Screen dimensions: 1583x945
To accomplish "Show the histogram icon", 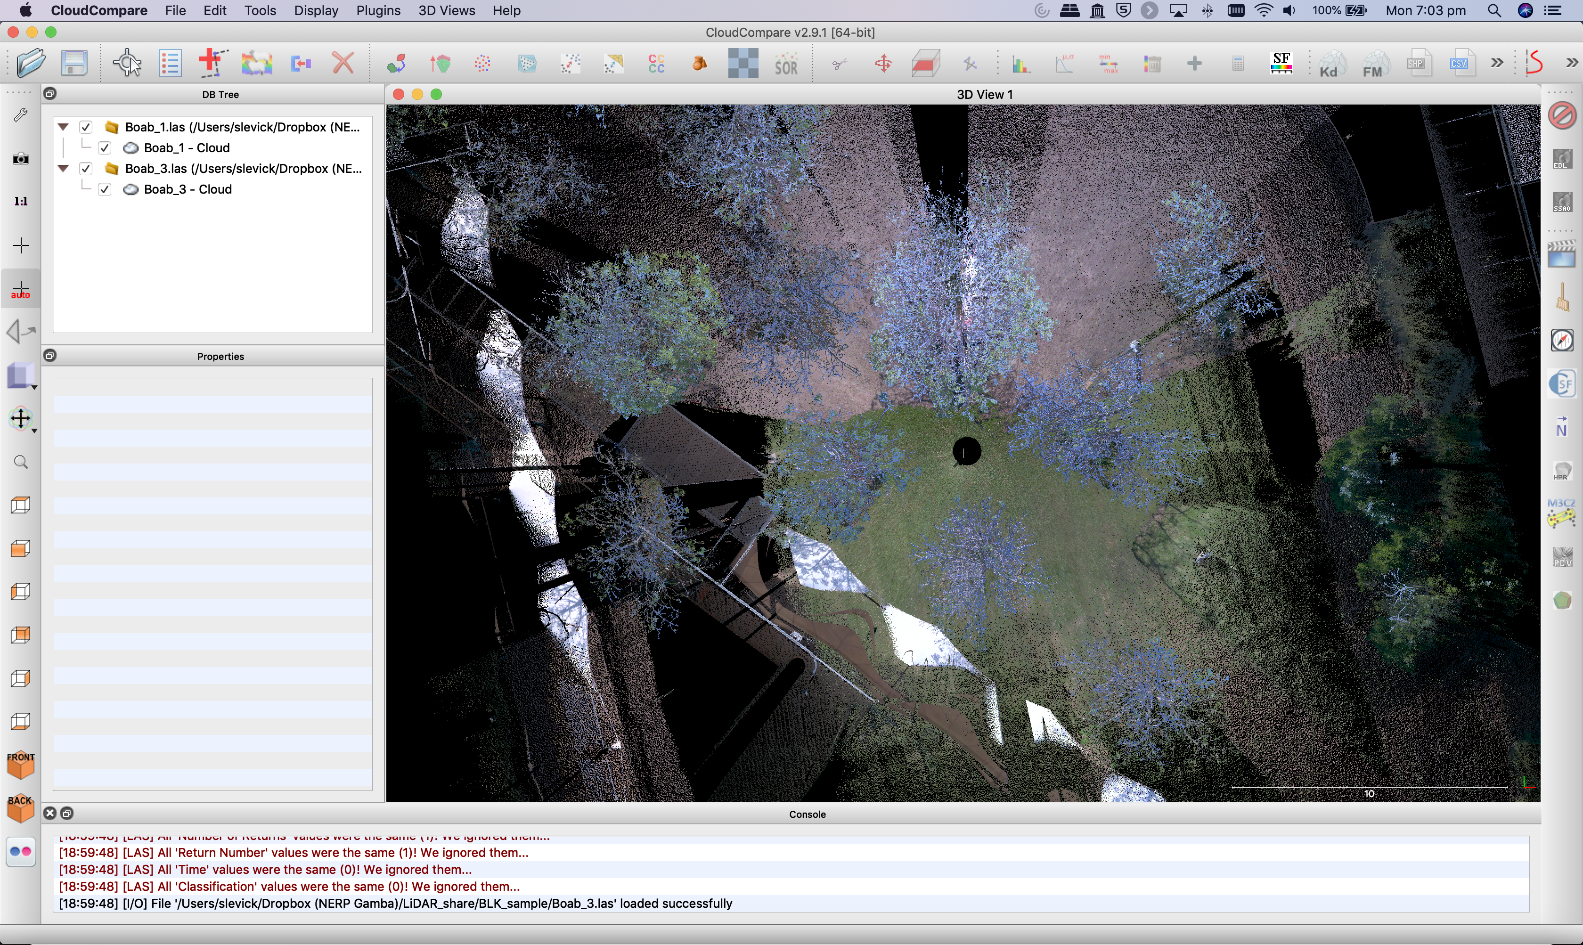I will click(x=1021, y=63).
